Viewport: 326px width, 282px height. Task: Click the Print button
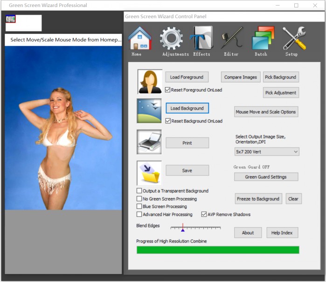[187, 143]
